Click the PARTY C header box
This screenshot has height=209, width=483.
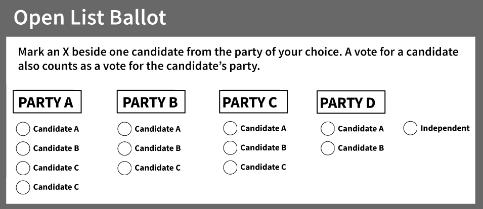click(x=253, y=102)
